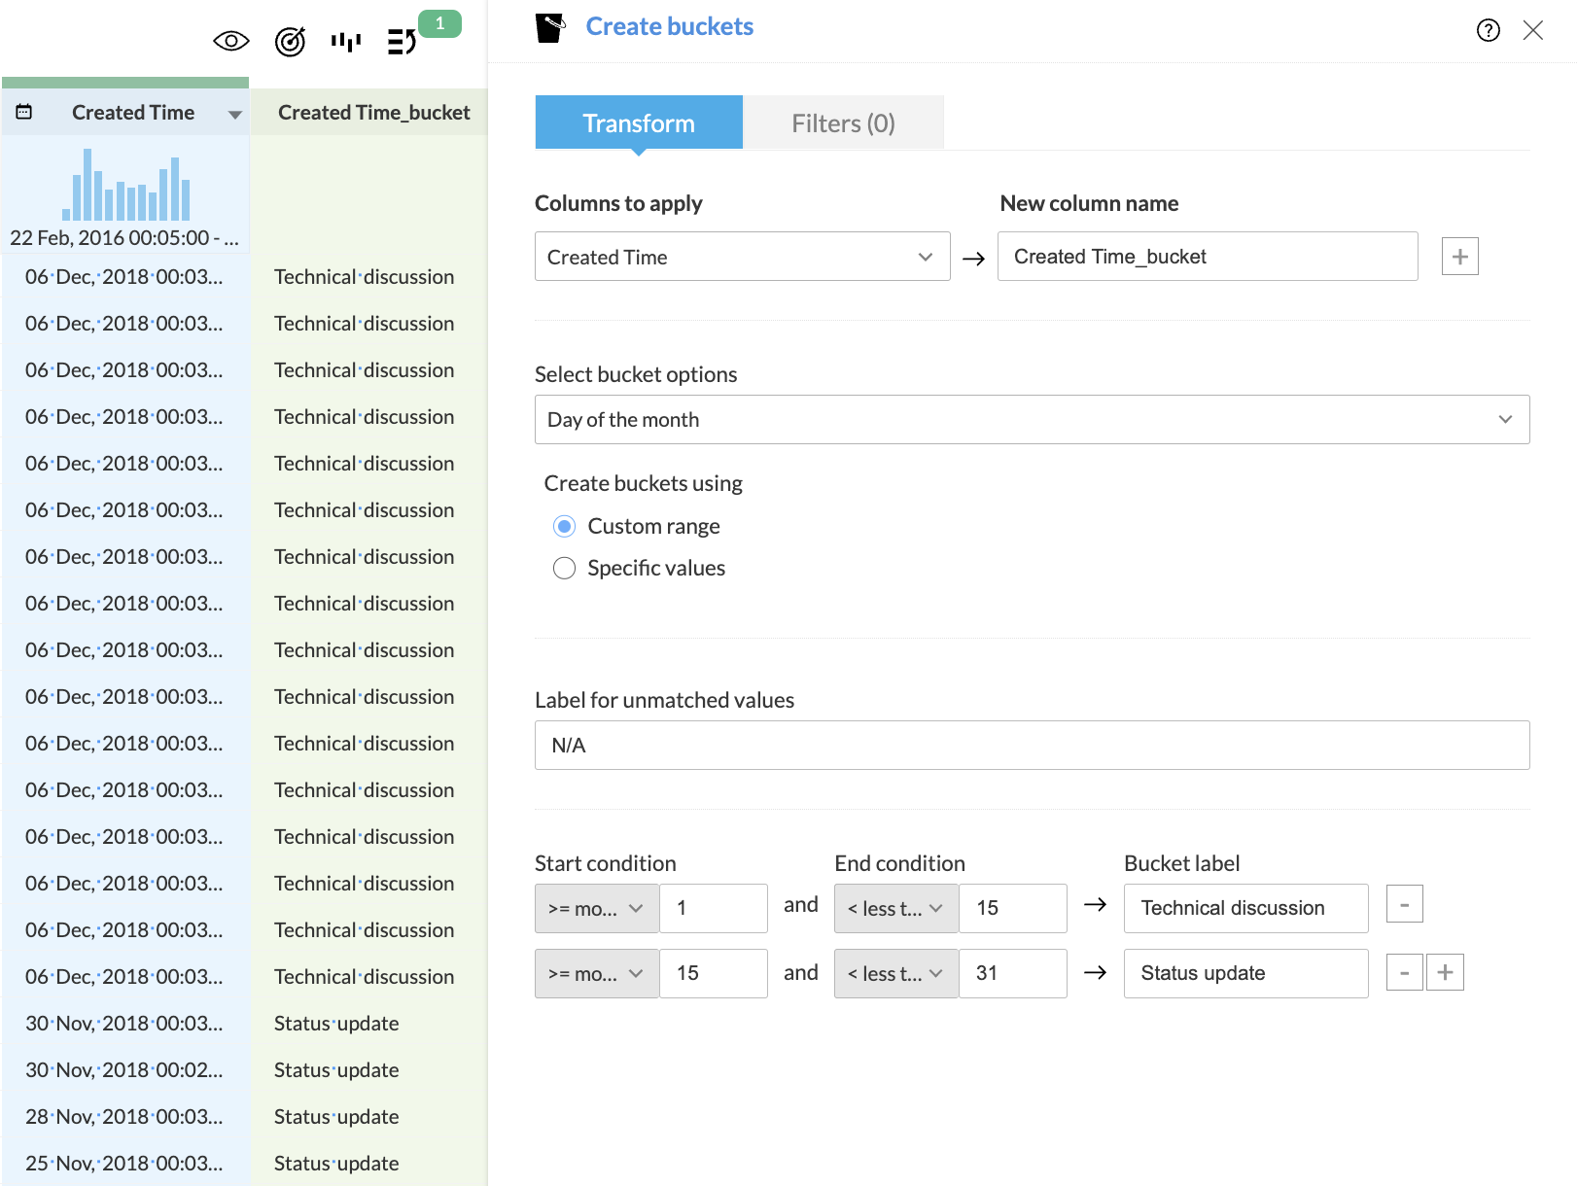
Task: Add a new bucket row after Status update
Action: pyautogui.click(x=1445, y=972)
